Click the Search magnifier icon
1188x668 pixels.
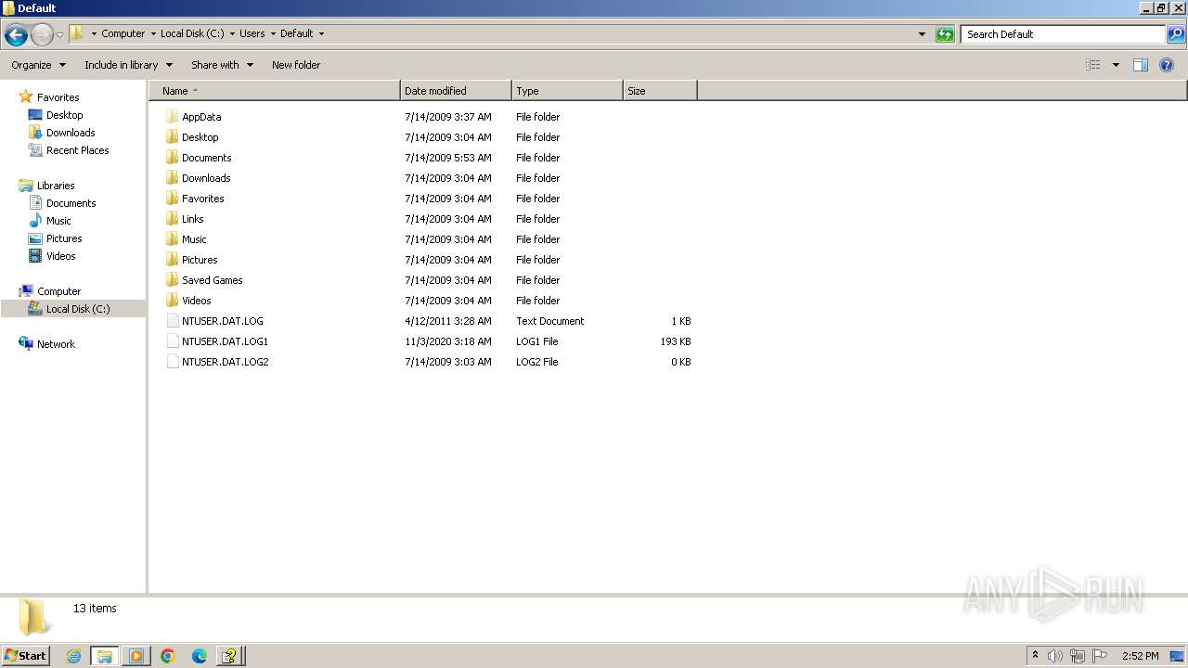click(1176, 34)
